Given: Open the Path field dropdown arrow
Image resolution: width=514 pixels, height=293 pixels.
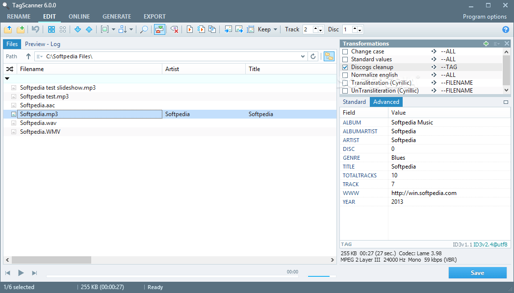Looking at the screenshot, I should (x=303, y=56).
